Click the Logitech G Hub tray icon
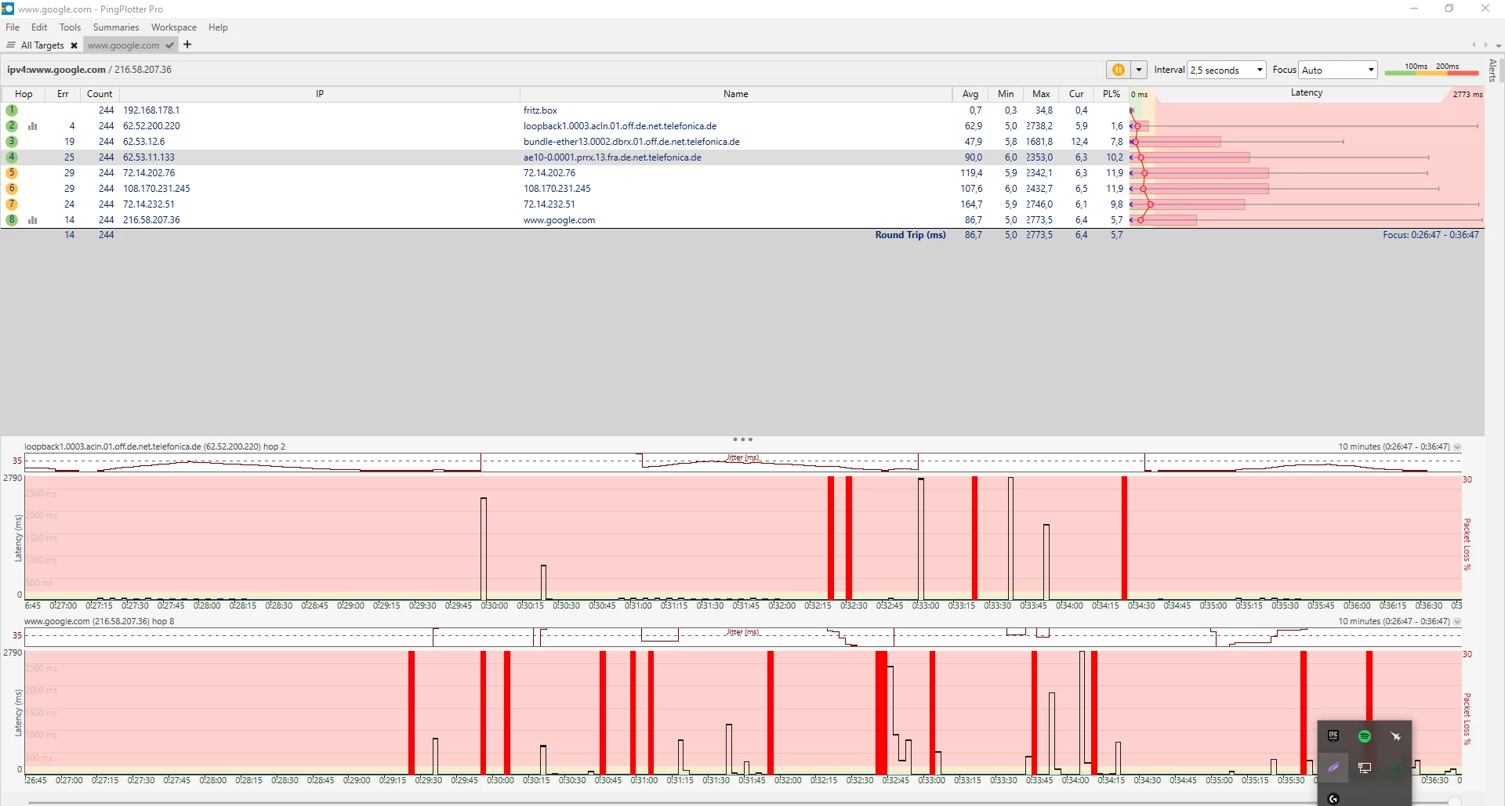Viewport: 1505px width, 806px height. click(1333, 798)
